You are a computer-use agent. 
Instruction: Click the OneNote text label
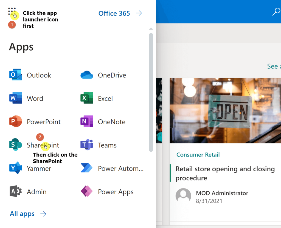point(112,122)
